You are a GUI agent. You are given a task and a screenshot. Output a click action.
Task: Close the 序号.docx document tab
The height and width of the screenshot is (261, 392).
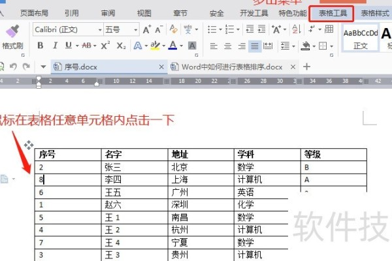(161, 67)
